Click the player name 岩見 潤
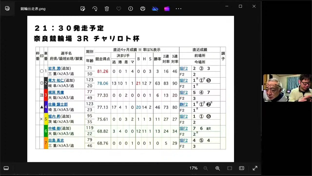The width and height of the screenshot is (312, 176). pyautogui.click(x=54, y=68)
